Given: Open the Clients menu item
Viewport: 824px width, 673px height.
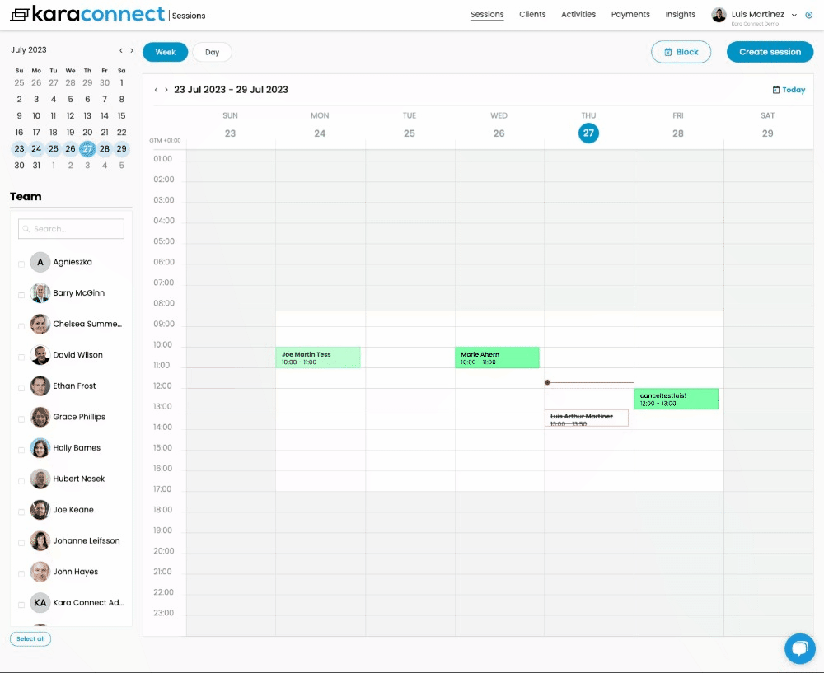Looking at the screenshot, I should tap(532, 15).
